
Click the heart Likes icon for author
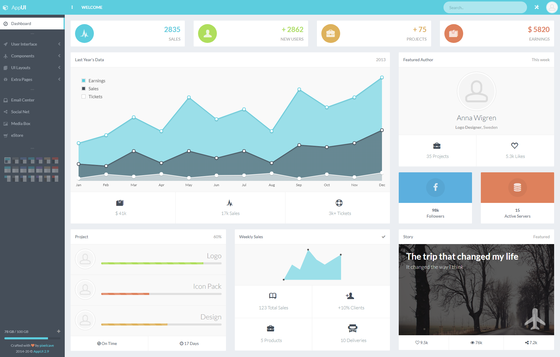pyautogui.click(x=515, y=146)
